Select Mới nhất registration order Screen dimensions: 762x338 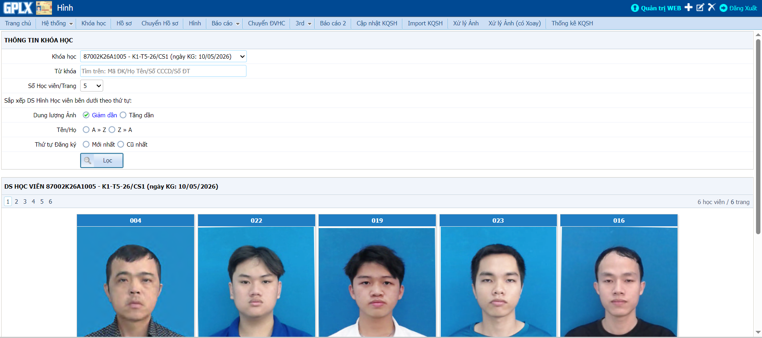tap(86, 144)
